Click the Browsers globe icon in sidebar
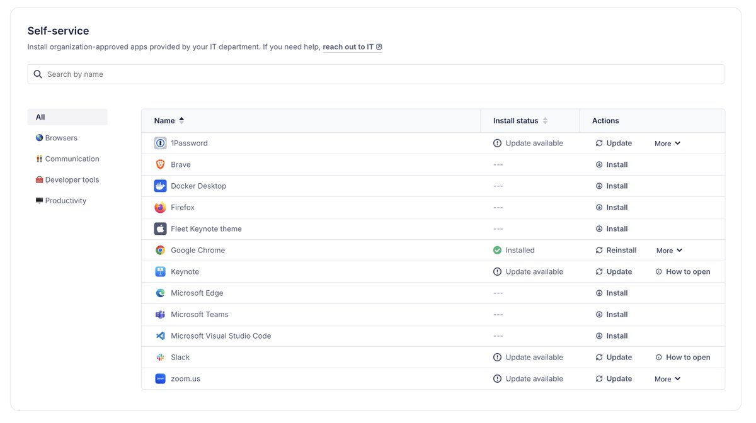The width and height of the screenshot is (756, 423). point(40,138)
